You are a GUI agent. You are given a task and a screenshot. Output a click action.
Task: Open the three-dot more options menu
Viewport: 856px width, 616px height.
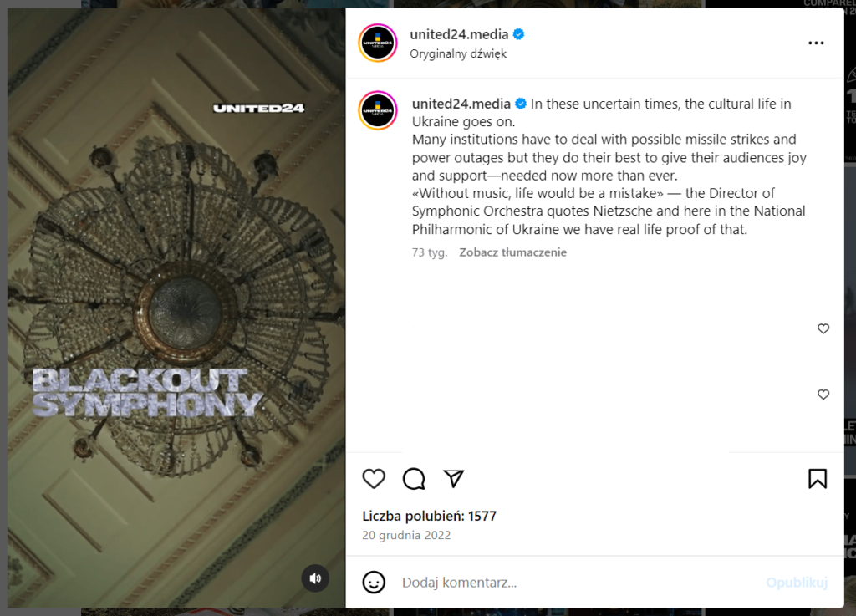pos(816,43)
